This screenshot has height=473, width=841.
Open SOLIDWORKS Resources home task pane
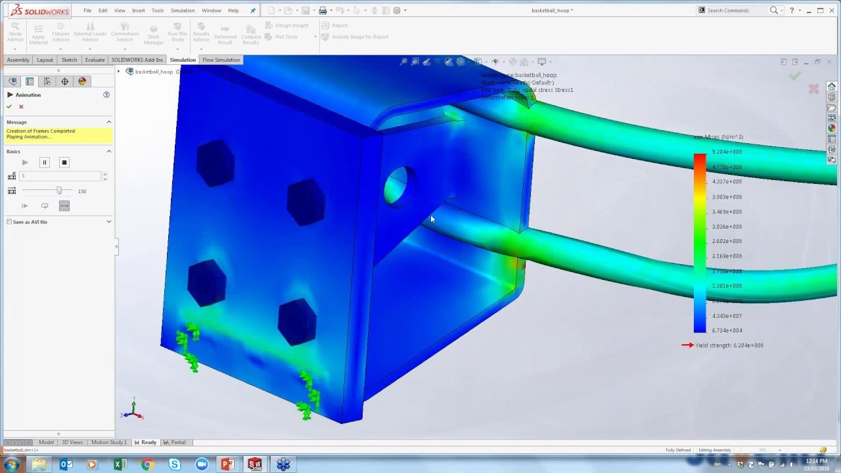click(x=832, y=86)
